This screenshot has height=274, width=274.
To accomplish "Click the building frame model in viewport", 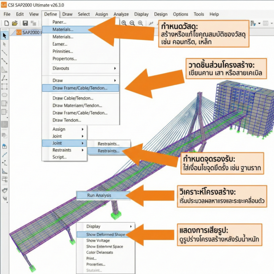I will [x=245, y=109].
